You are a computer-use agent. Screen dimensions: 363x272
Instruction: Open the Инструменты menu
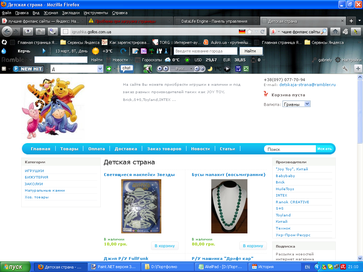(x=96, y=13)
